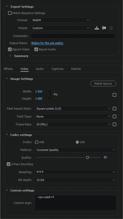Viewport: 123px width, 219px height.
Task: Switch to the Effects tab
Action: pyautogui.click(x=8, y=69)
